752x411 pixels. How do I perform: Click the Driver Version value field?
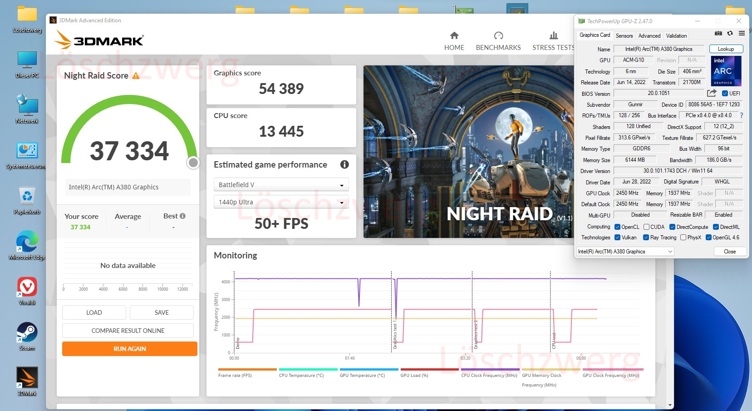[678, 171]
